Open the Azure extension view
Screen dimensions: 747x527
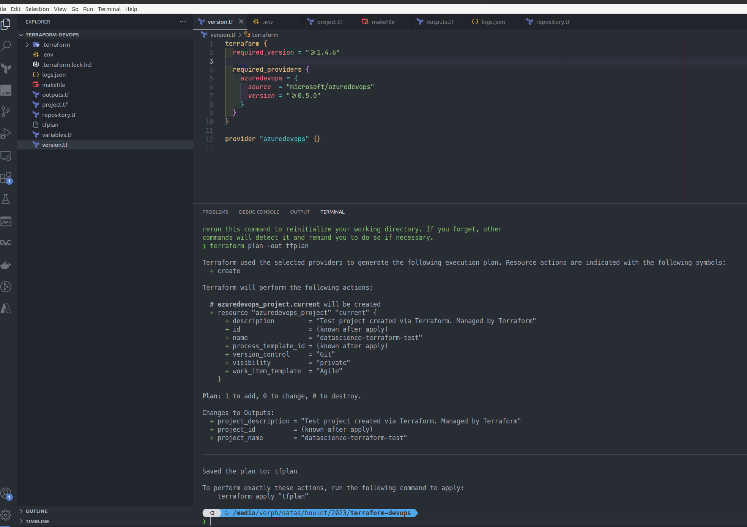coord(6,308)
